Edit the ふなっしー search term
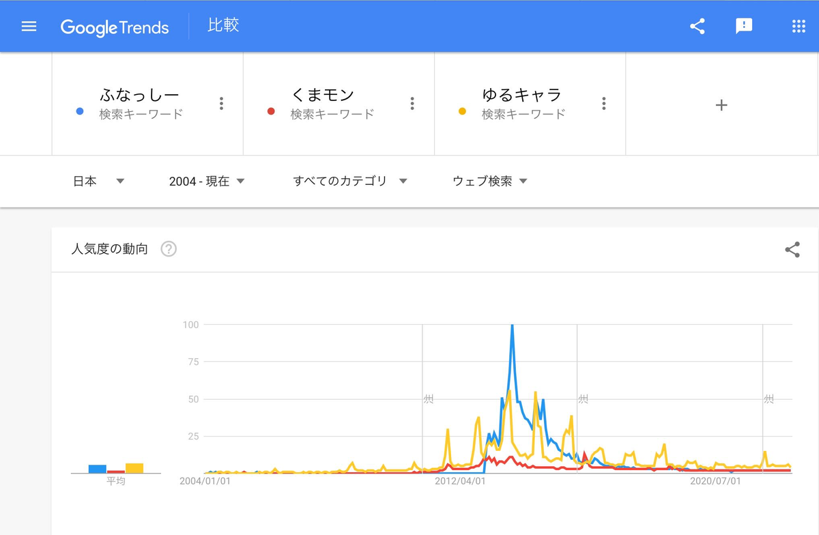The width and height of the screenshot is (819, 535). click(139, 95)
